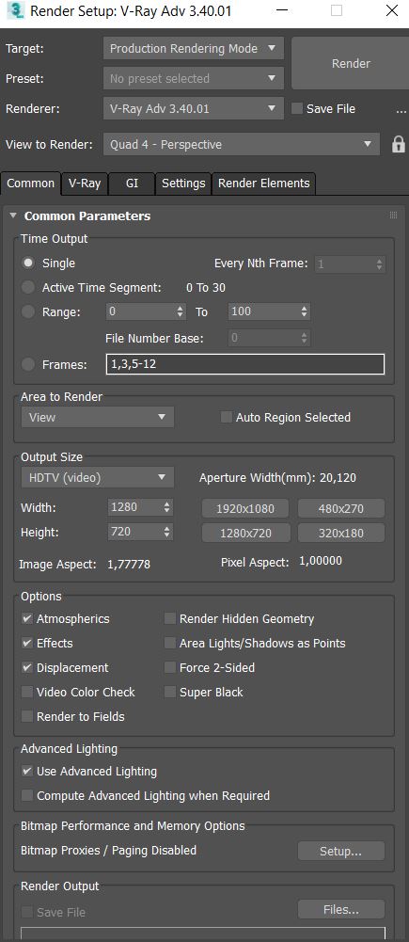Open the Output Size HDTV (video) dropdown
Screen dimensions: 409x942
[x=97, y=478]
